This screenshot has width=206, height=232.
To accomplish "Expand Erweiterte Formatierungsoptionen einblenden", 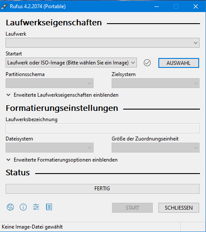I will tap(62, 160).
